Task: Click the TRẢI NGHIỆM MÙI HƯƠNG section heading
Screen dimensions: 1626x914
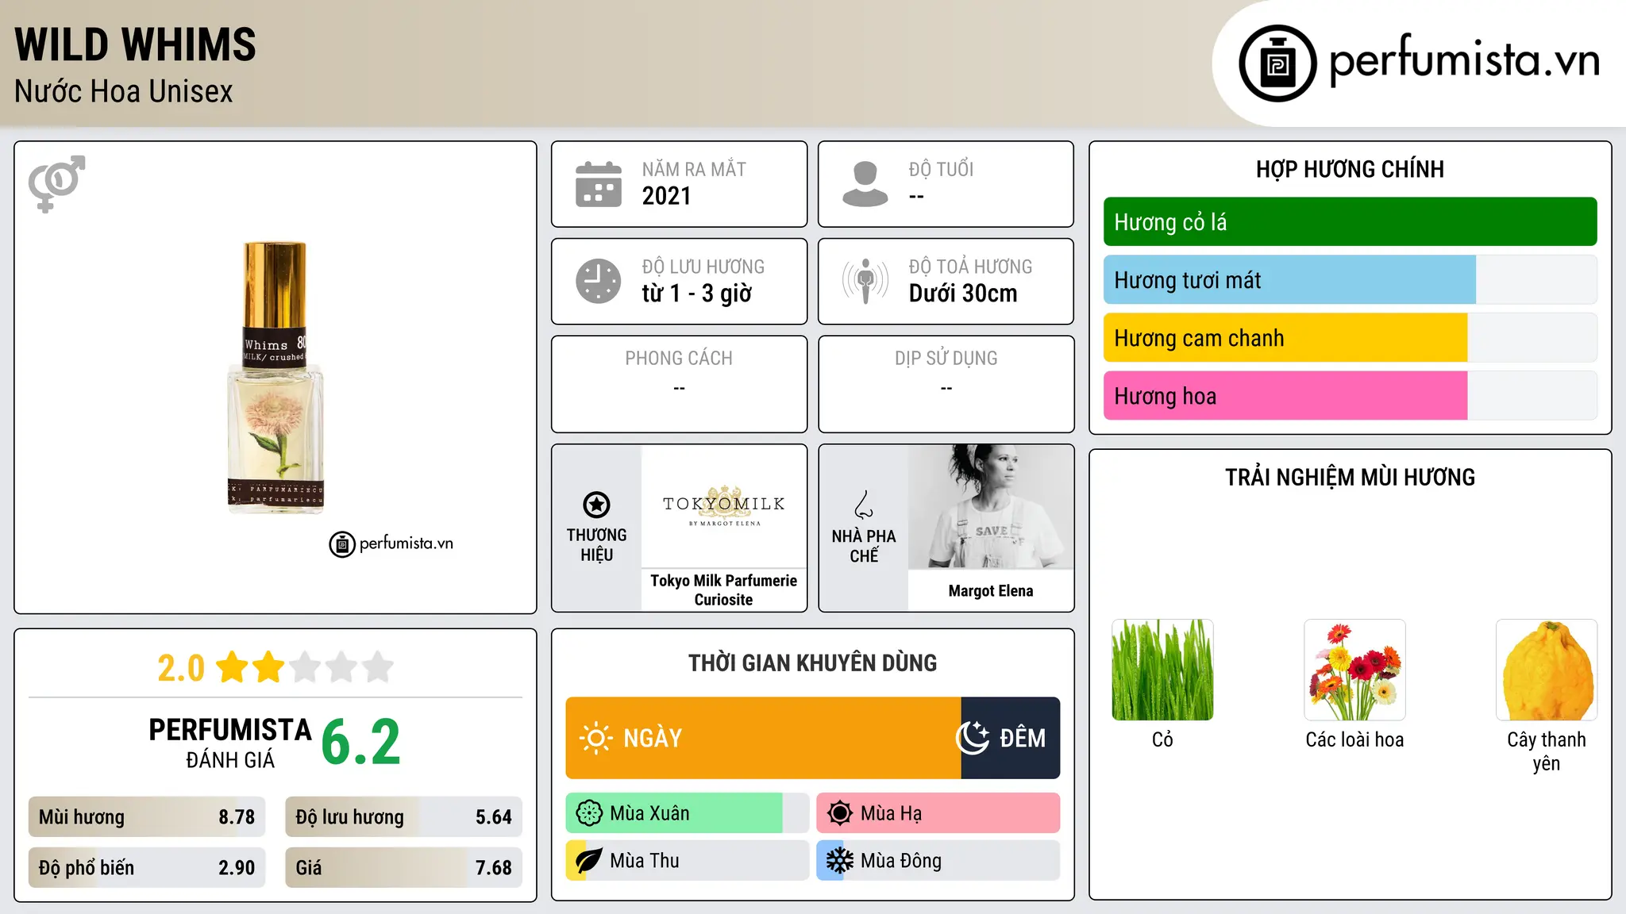Action: pyautogui.click(x=1351, y=477)
